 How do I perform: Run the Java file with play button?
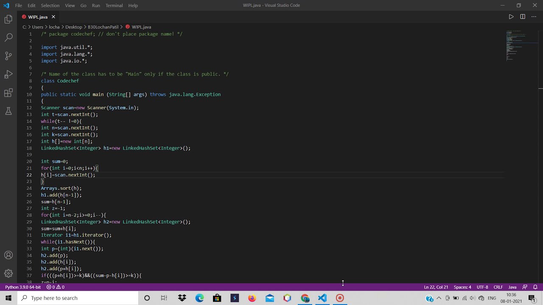pos(511,17)
